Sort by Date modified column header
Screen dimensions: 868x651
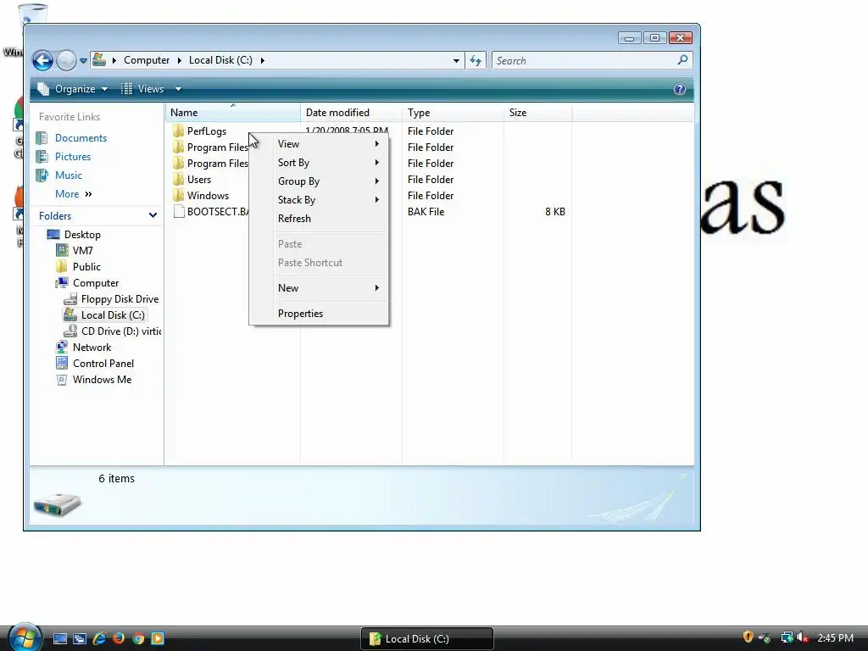pyautogui.click(x=351, y=113)
